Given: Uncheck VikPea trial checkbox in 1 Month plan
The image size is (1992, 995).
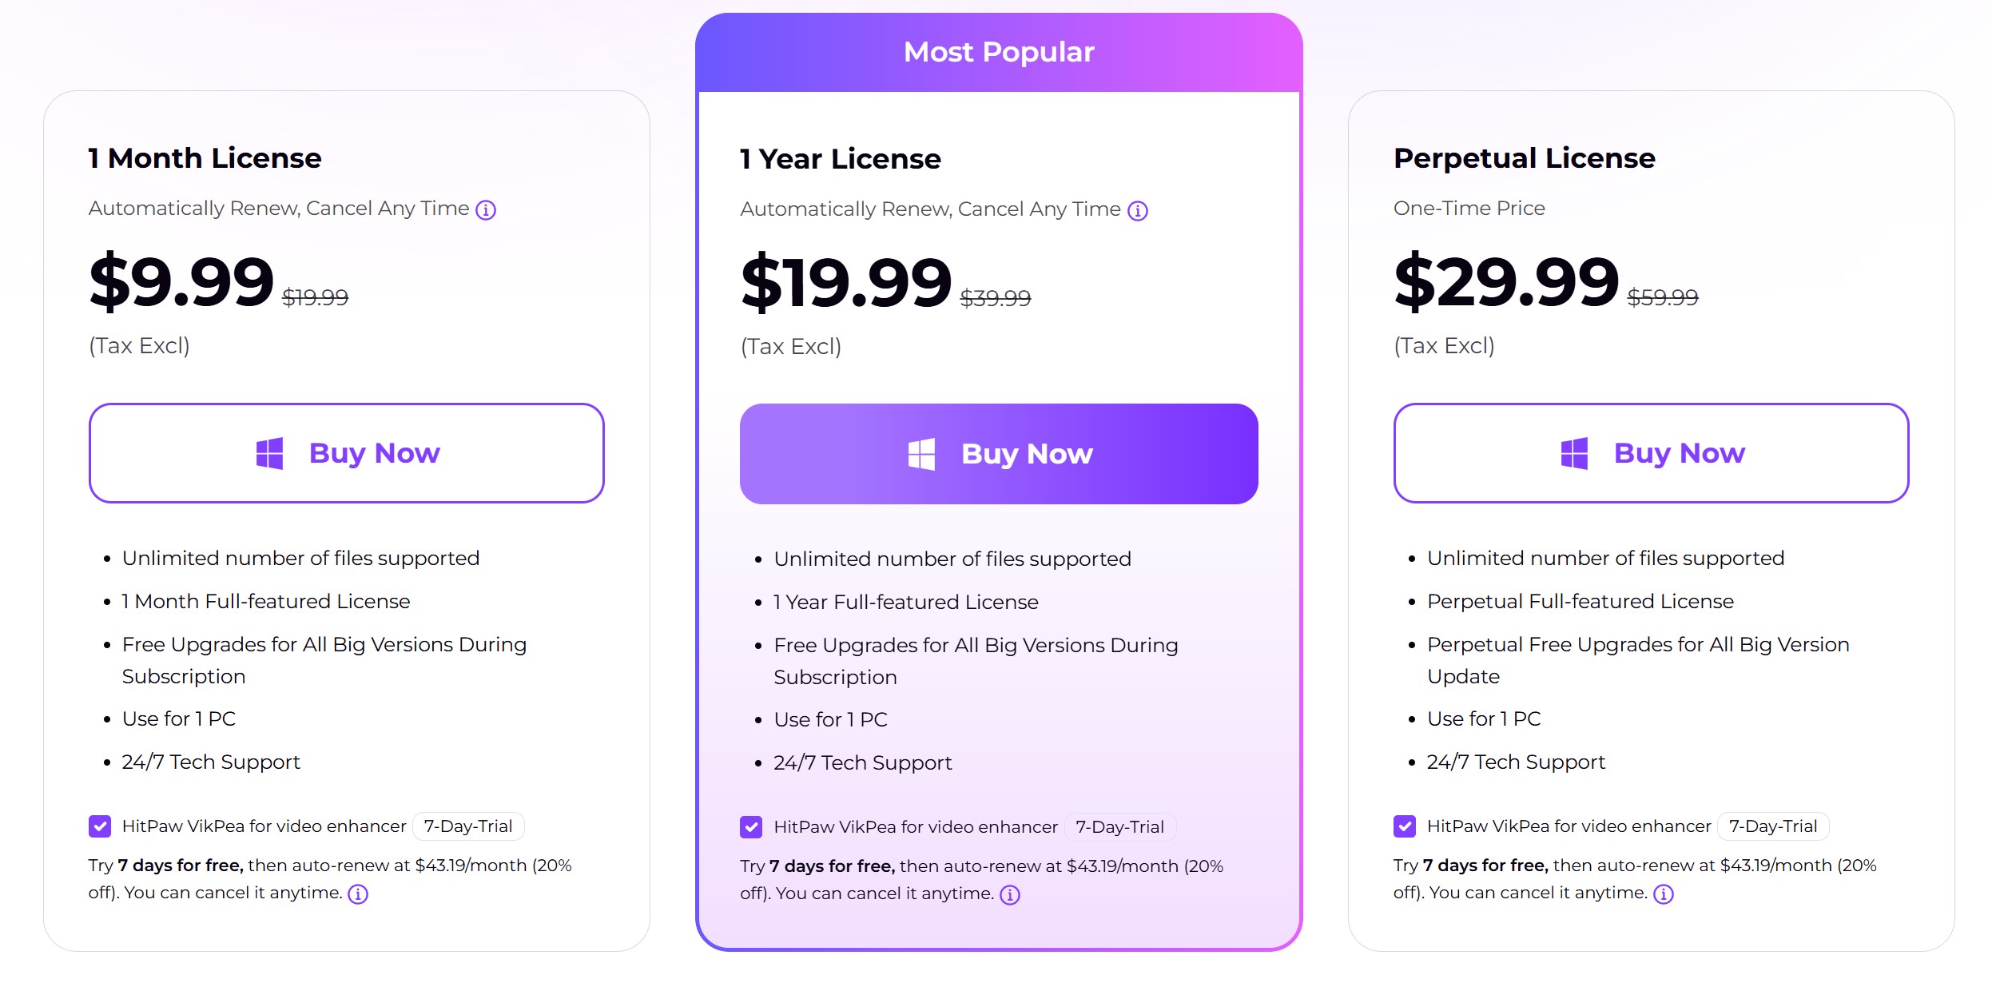Looking at the screenshot, I should [x=100, y=826].
